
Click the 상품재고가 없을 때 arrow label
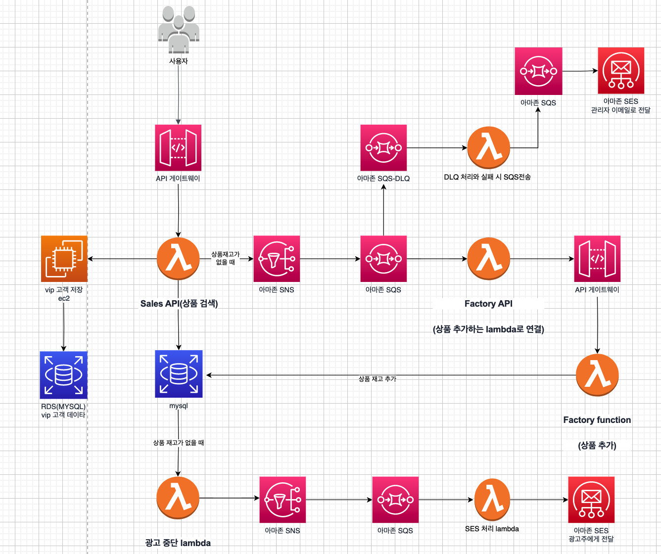[x=226, y=258]
